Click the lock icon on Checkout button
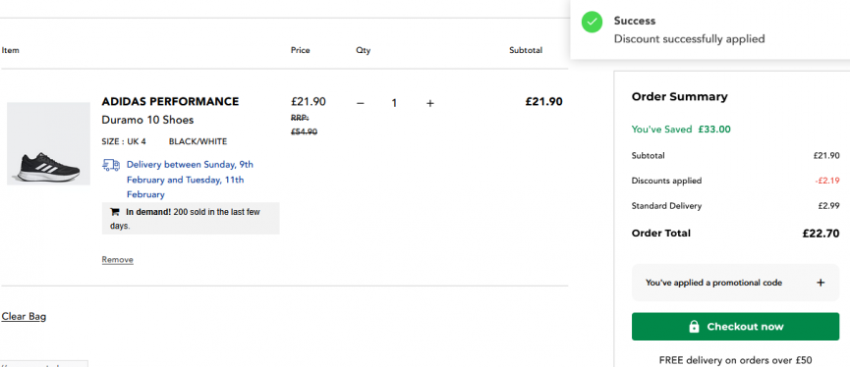850x367 pixels. [694, 327]
